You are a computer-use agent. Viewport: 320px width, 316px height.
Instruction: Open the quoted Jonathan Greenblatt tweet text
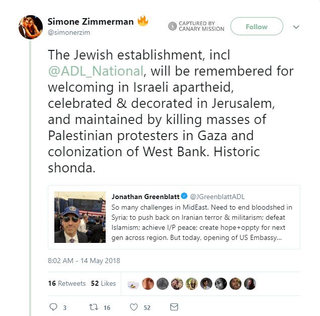201,222
